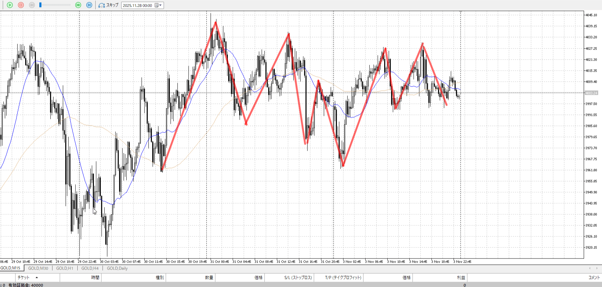Click the 時間 column header
Screen dimensions: 602x287
[95, 278]
